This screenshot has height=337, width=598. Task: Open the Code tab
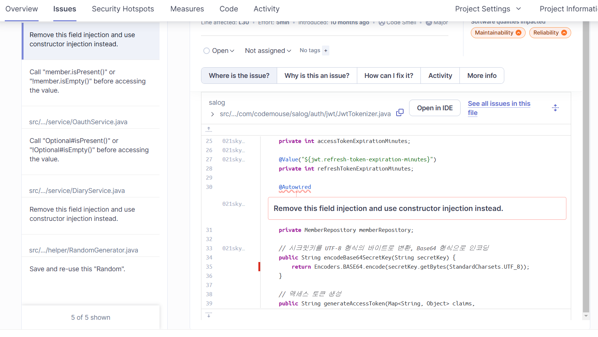229,9
